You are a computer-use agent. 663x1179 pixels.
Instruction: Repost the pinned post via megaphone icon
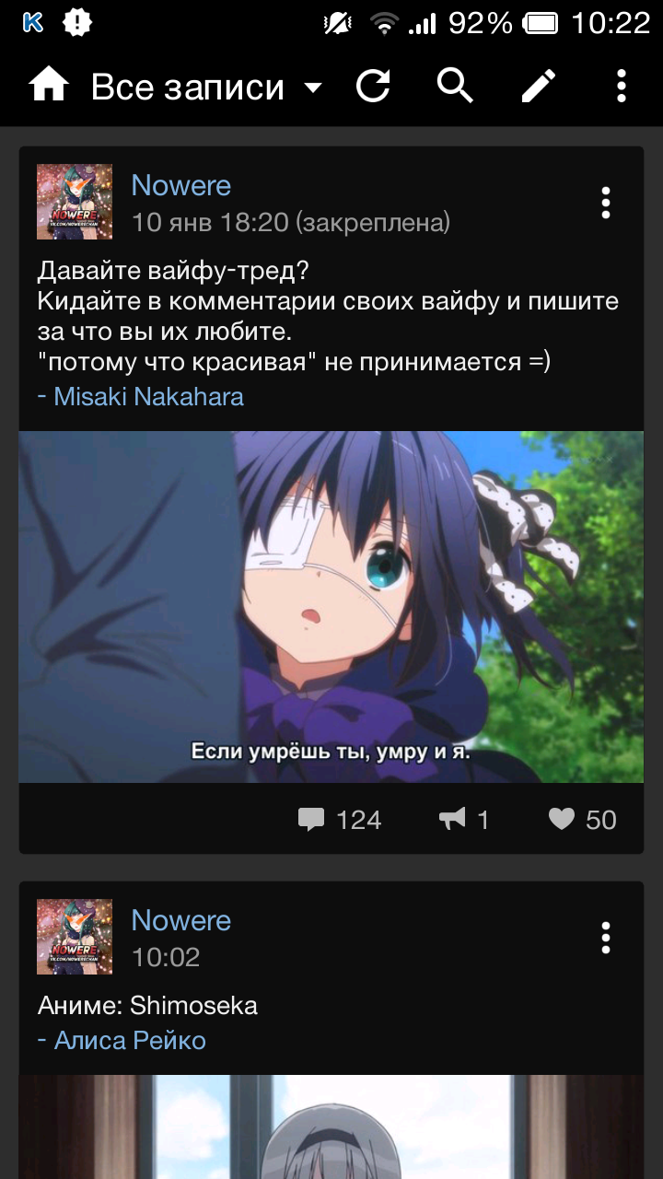pos(463,820)
